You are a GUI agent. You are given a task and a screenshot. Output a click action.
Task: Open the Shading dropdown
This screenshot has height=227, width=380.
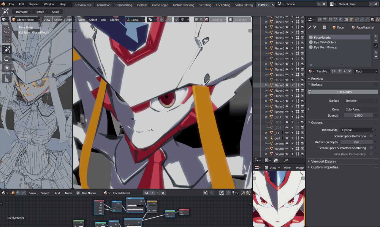coord(218,20)
